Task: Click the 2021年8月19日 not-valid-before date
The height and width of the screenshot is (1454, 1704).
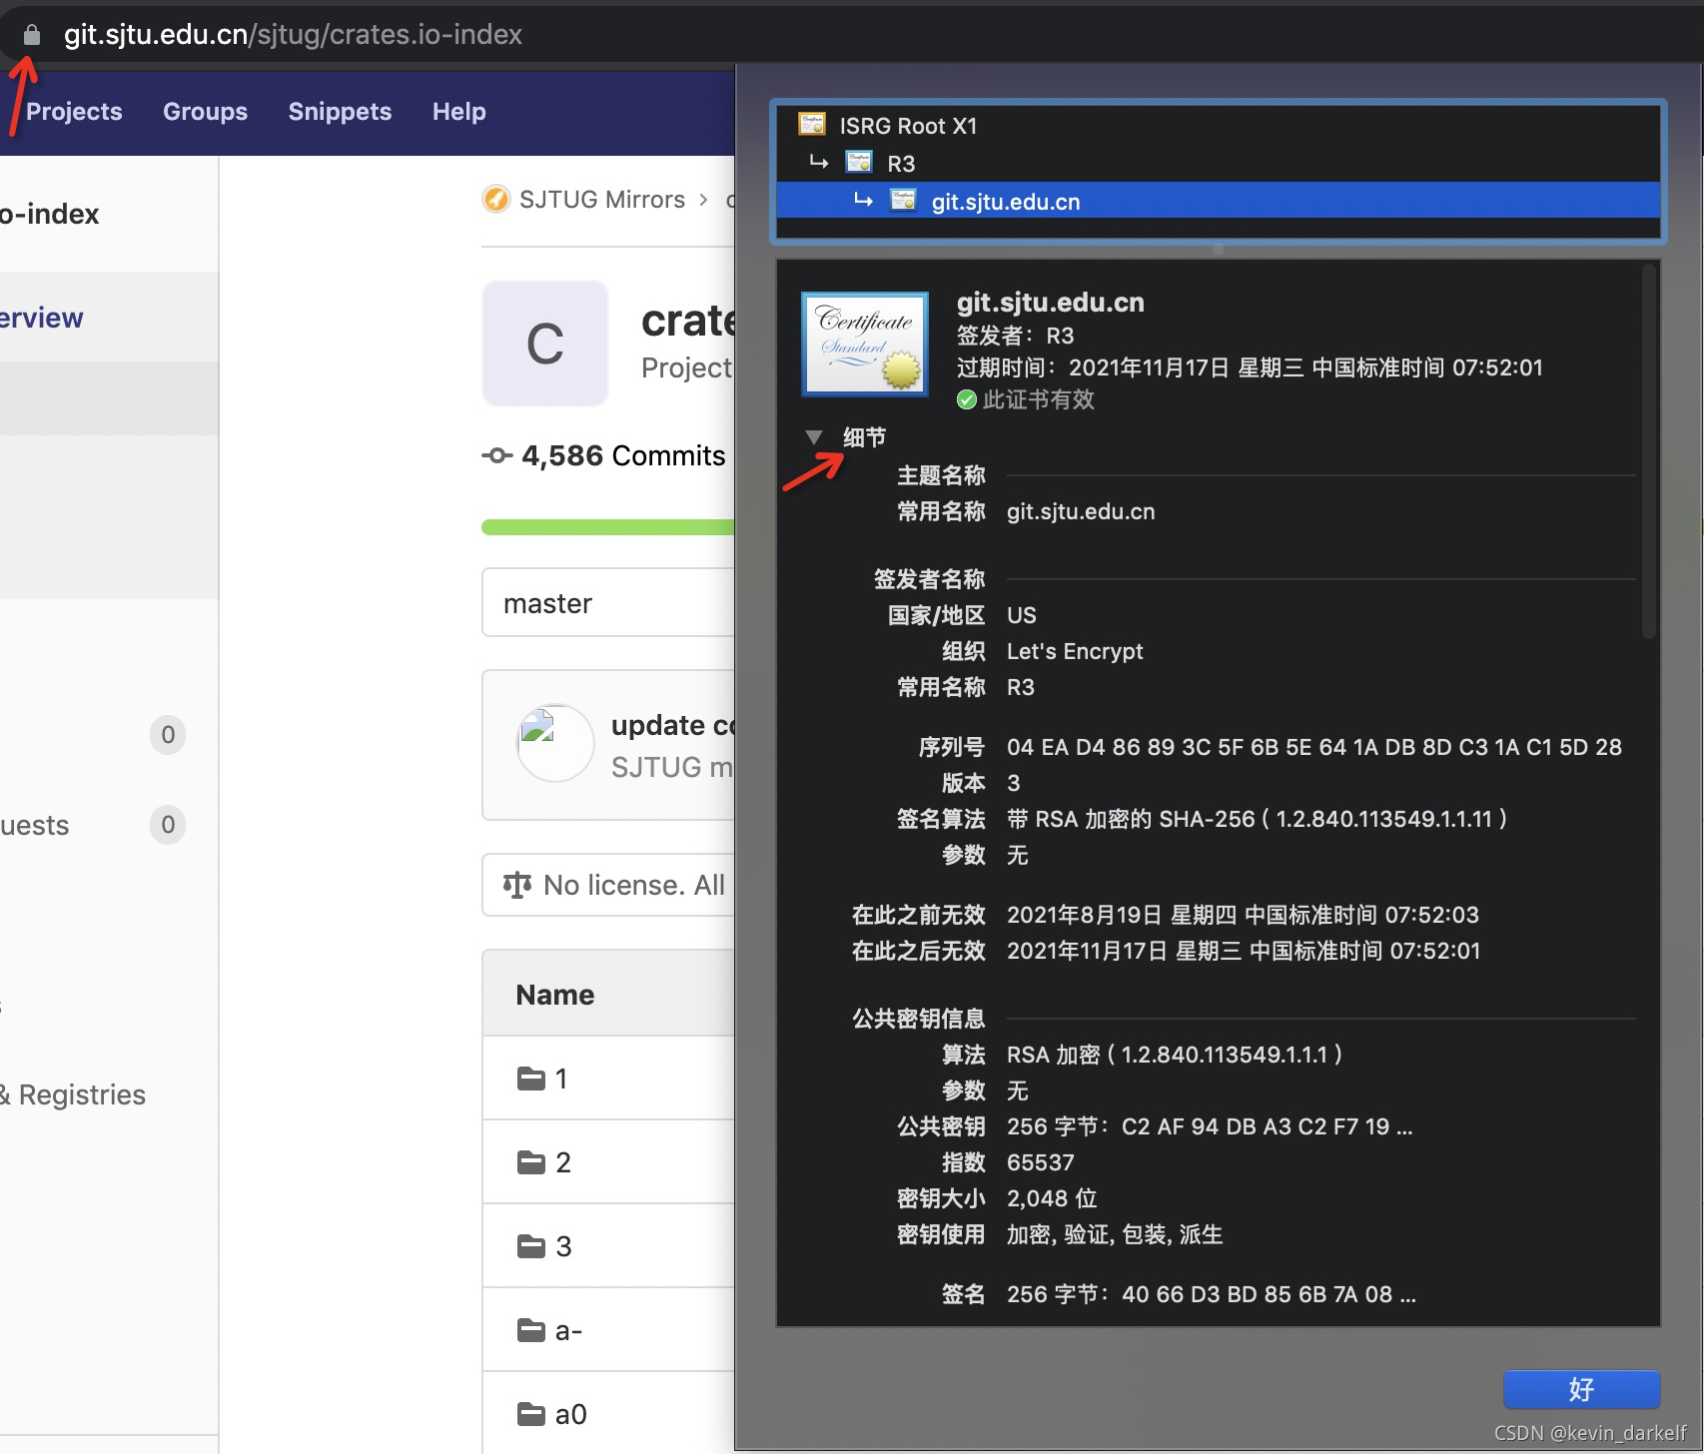Action: (x=1243, y=915)
